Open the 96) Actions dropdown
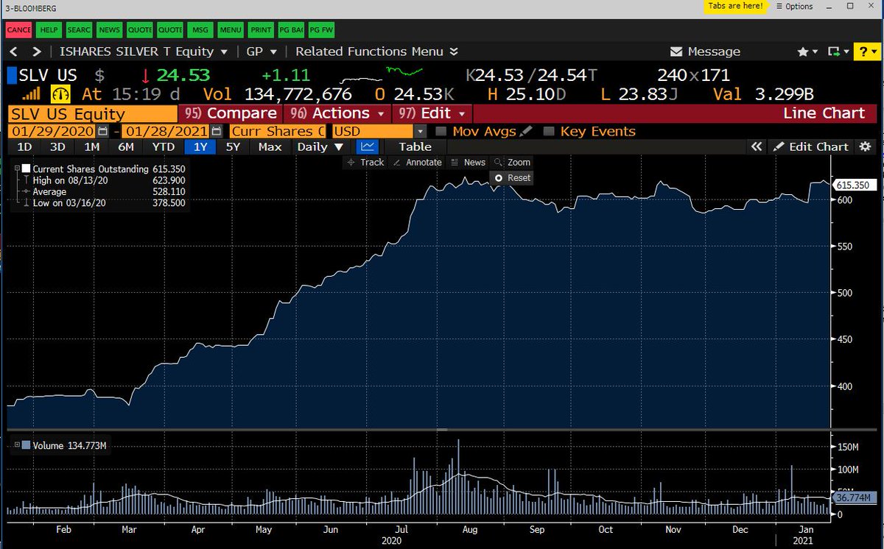Viewport: 884px width, 549px height. coord(337,113)
